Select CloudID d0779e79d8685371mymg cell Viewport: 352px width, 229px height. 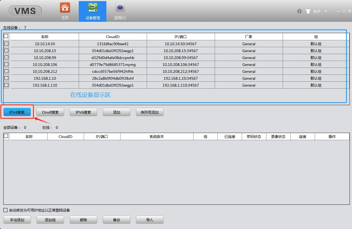[x=113, y=65]
